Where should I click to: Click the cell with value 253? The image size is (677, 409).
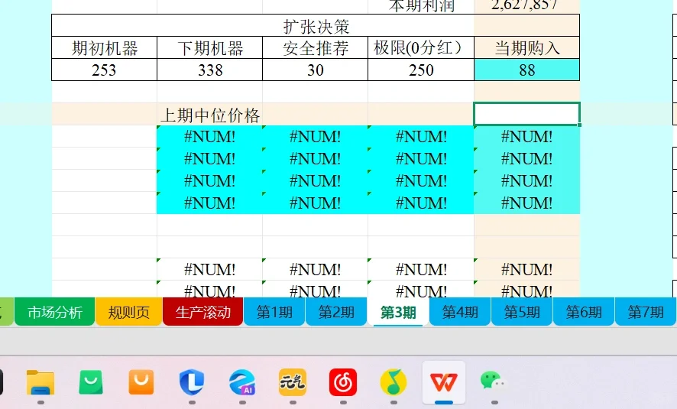[x=105, y=70]
